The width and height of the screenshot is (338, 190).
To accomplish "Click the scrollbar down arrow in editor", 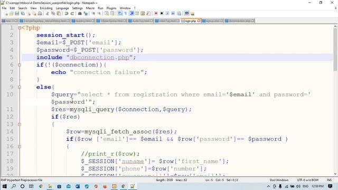I will tap(335, 174).
